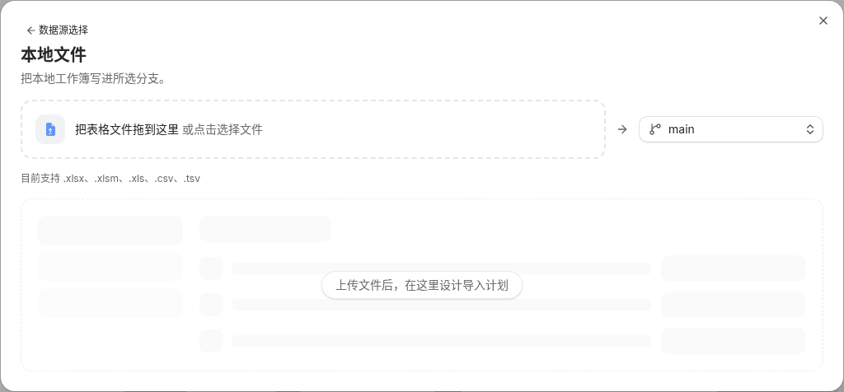
Task: Select the topmost skeleton block in the left column
Action: tap(110, 230)
